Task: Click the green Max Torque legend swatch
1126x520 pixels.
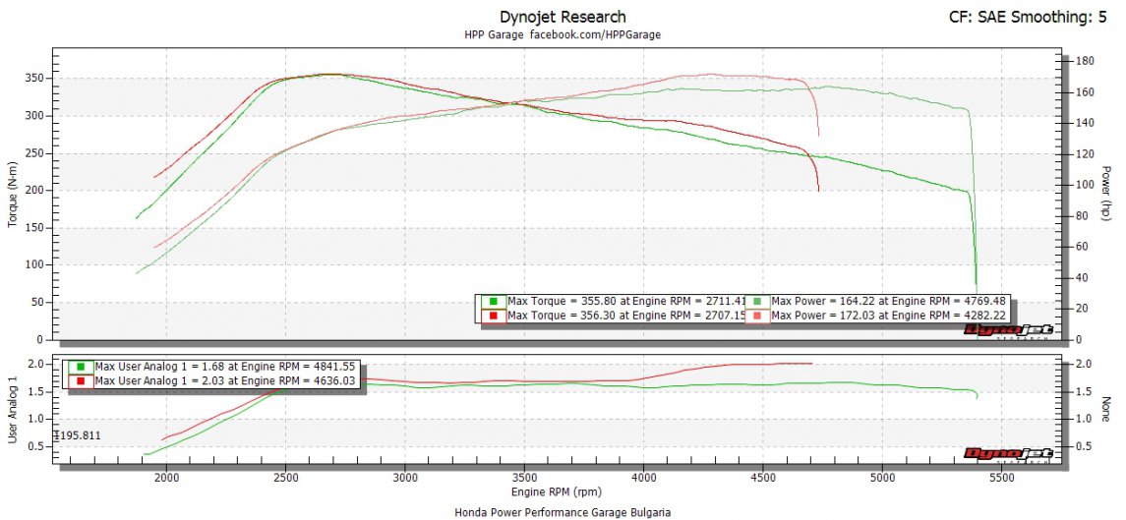Action: coord(493,301)
